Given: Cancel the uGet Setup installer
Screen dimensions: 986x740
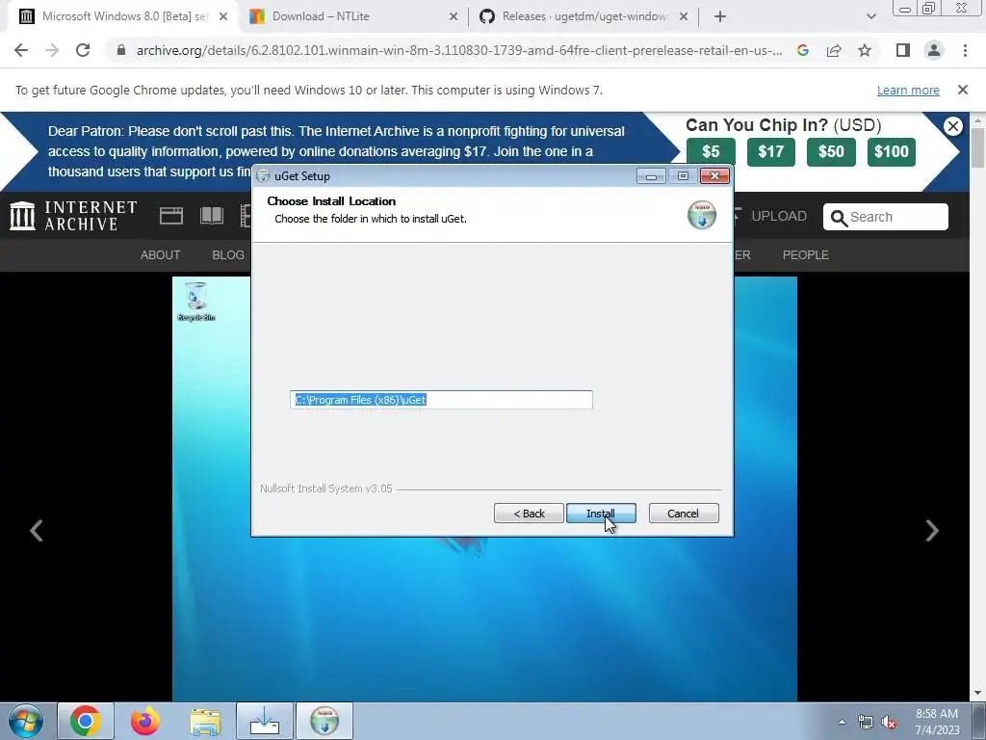Looking at the screenshot, I should [x=683, y=514].
